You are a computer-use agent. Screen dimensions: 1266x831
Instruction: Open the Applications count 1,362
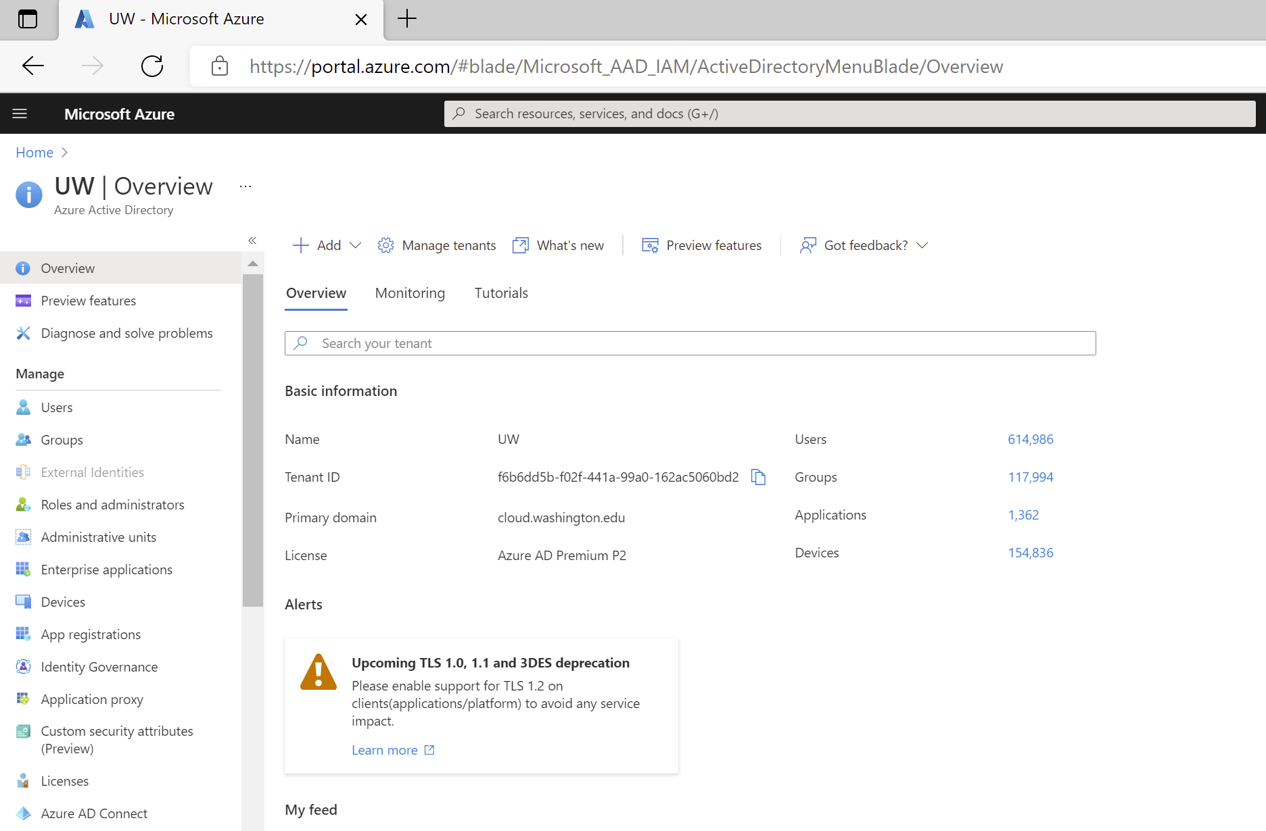click(x=1023, y=515)
